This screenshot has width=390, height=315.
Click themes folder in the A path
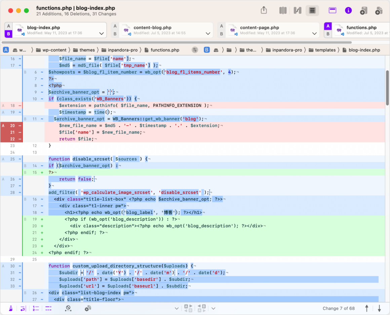[84, 50]
